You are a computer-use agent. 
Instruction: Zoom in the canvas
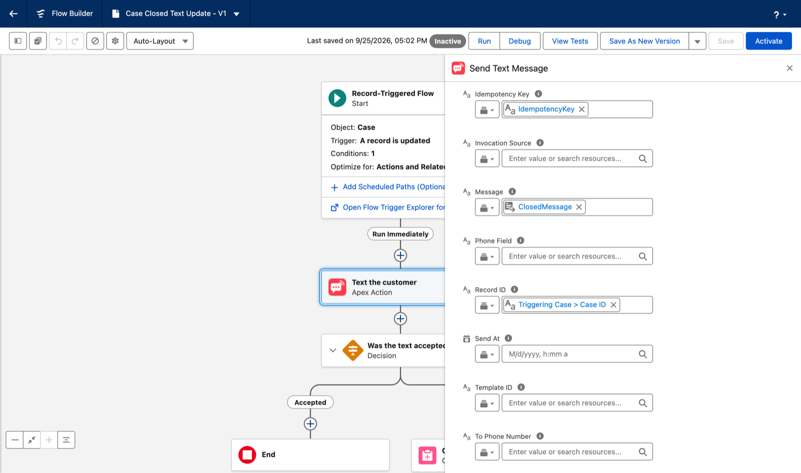point(49,440)
